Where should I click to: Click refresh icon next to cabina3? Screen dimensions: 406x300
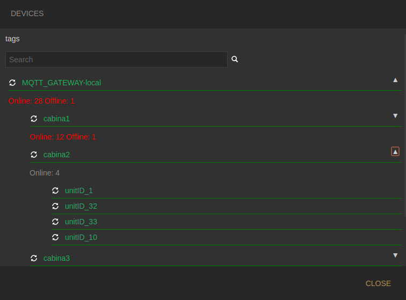click(x=34, y=258)
